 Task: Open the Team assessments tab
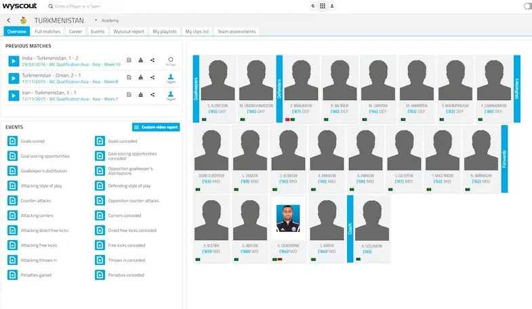237,32
